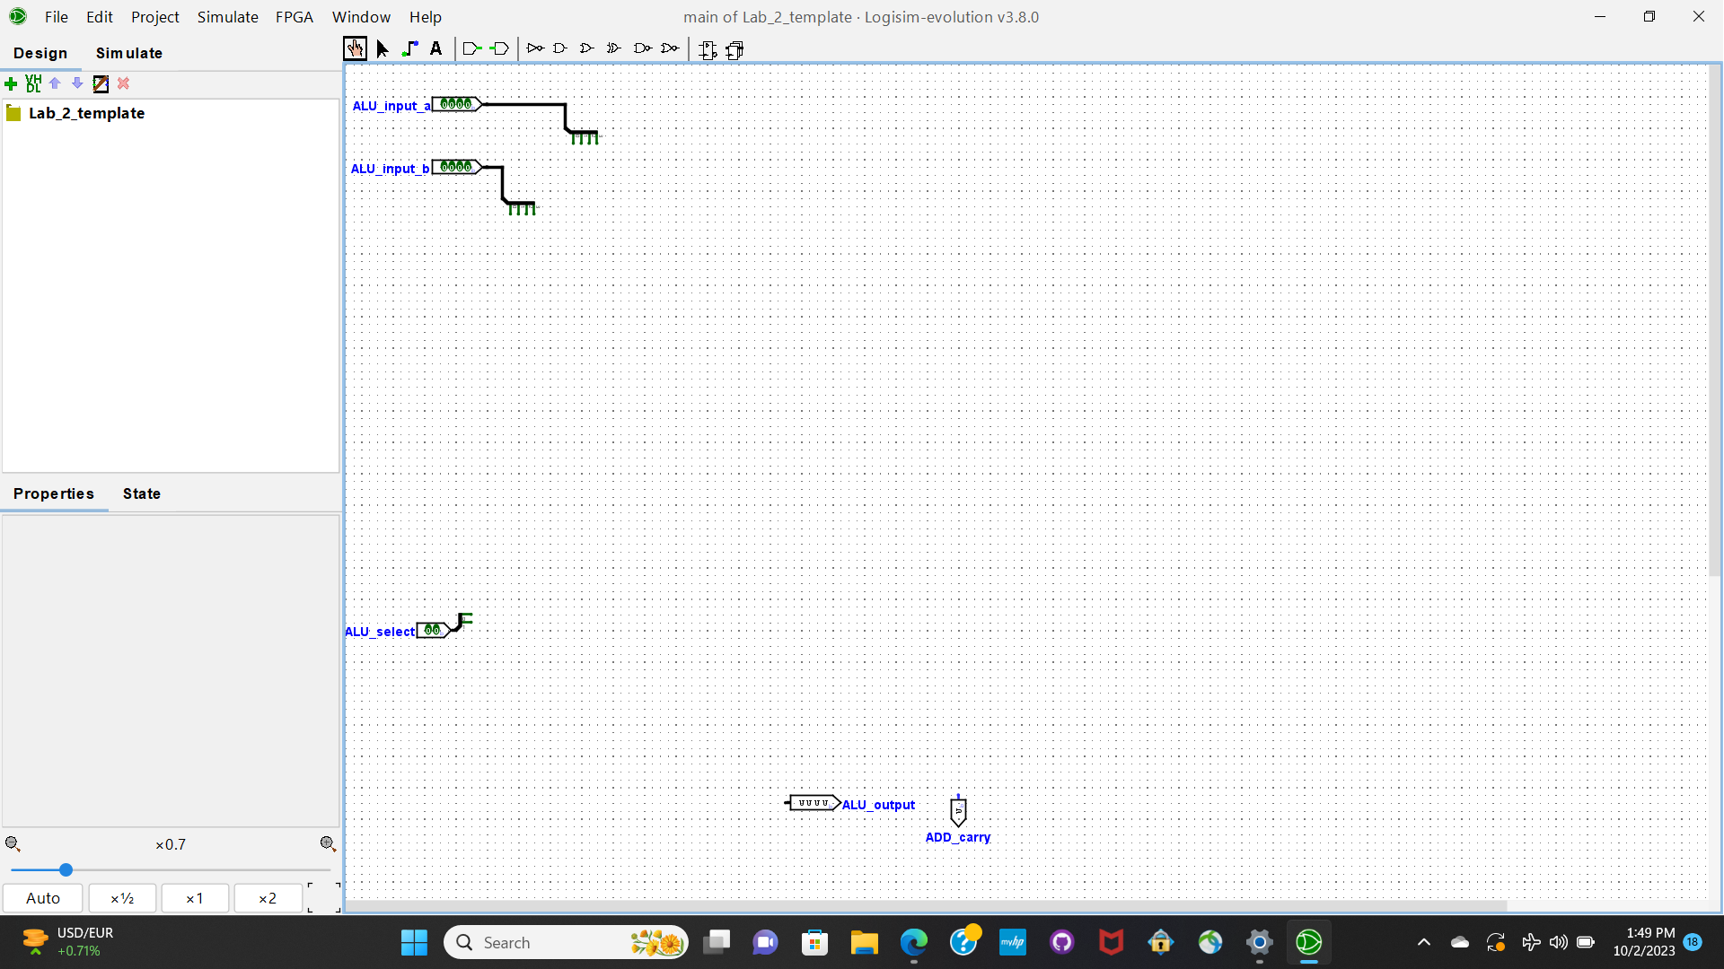Viewport: 1724px width, 969px height.
Task: Select the AND gate tool
Action: tap(560, 48)
